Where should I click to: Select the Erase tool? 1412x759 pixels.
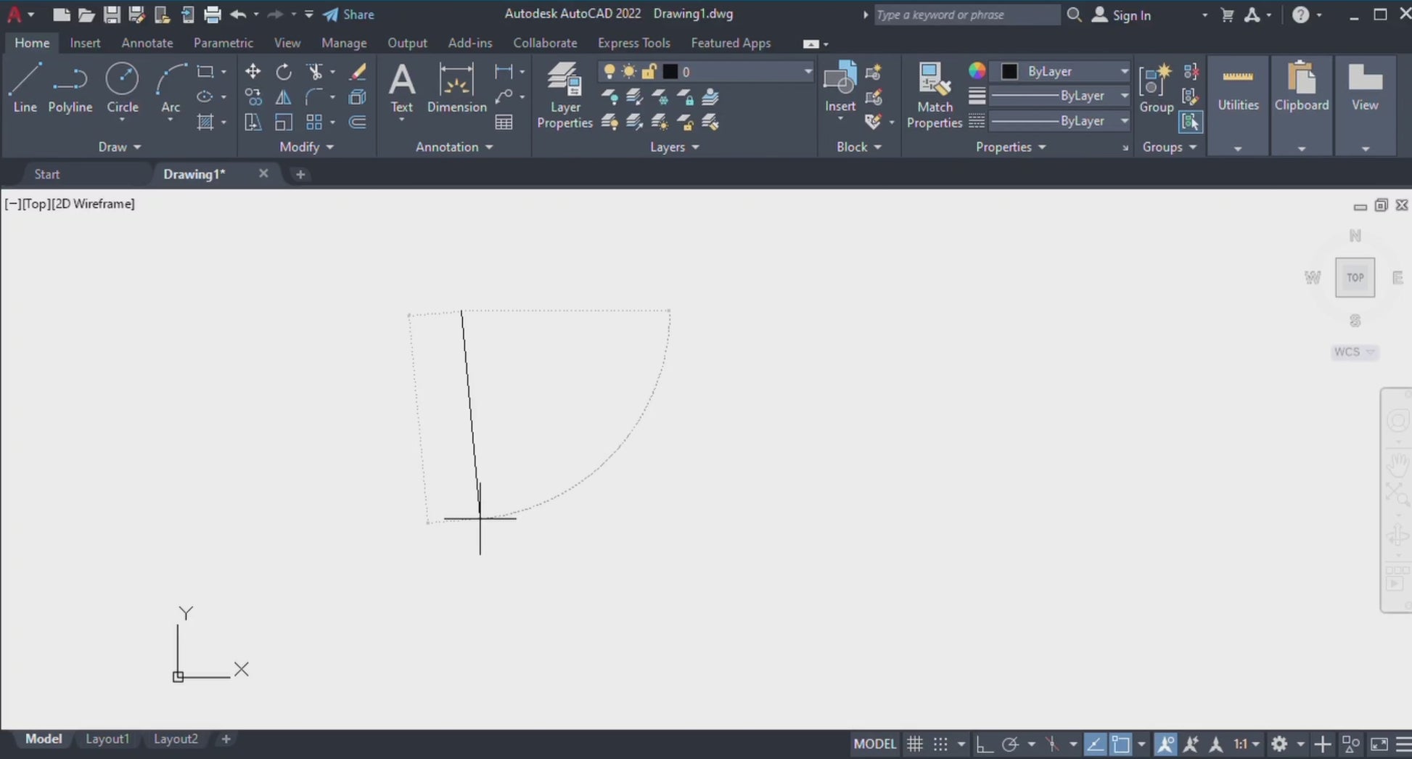(x=358, y=71)
